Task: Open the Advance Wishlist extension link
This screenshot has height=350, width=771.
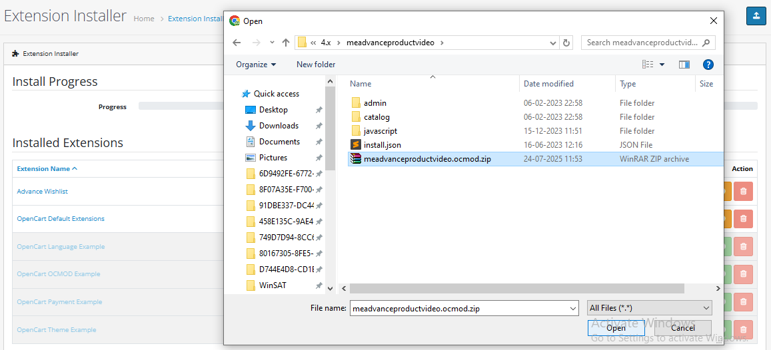Action: (x=42, y=192)
